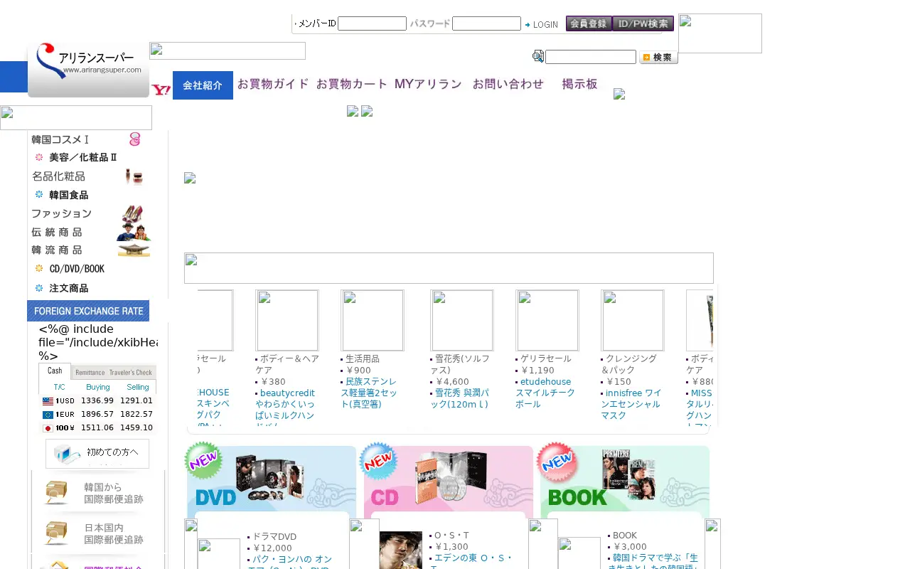The width and height of the screenshot is (910, 569).
Task: Click the エデンの東 O・S・T album cover
Action: (x=401, y=551)
